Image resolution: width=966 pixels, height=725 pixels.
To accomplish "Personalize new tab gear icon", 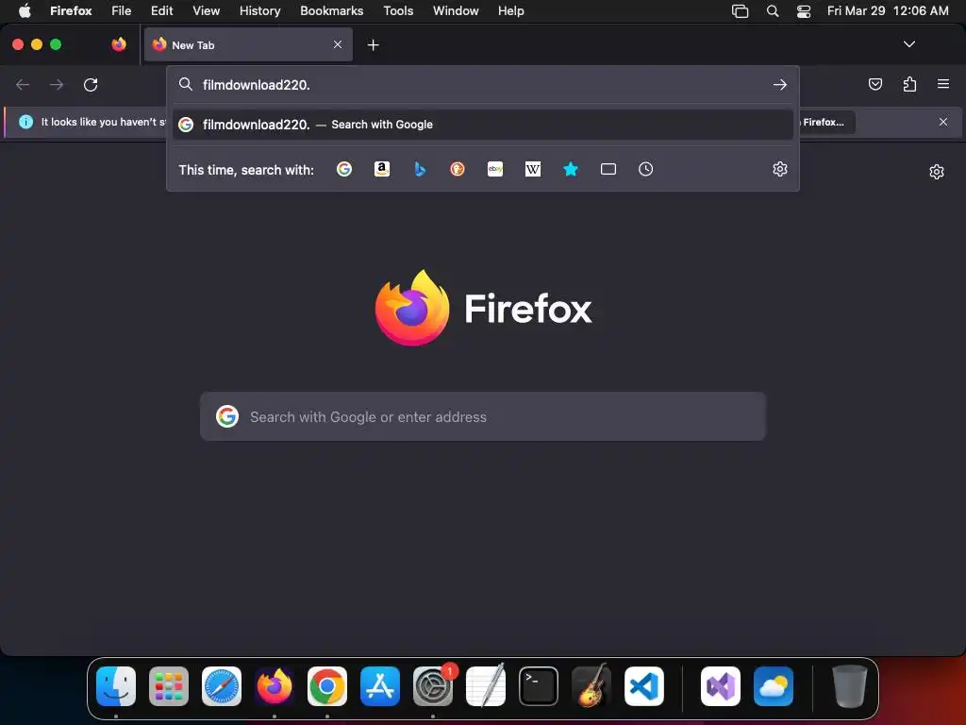I will coord(937,172).
